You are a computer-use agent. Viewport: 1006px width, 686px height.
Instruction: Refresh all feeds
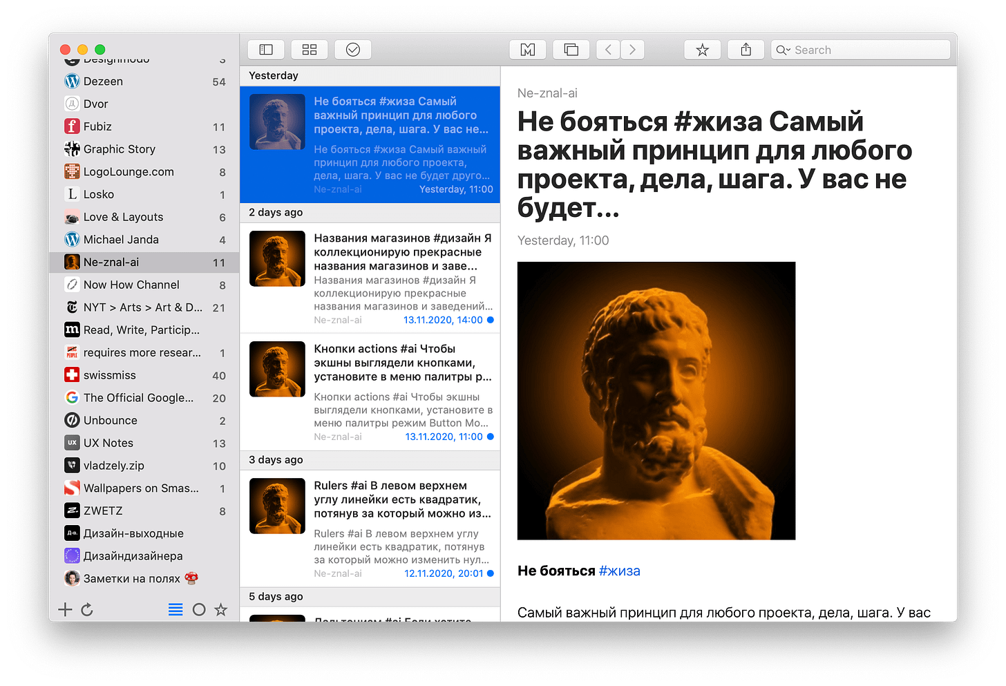pyautogui.click(x=87, y=609)
